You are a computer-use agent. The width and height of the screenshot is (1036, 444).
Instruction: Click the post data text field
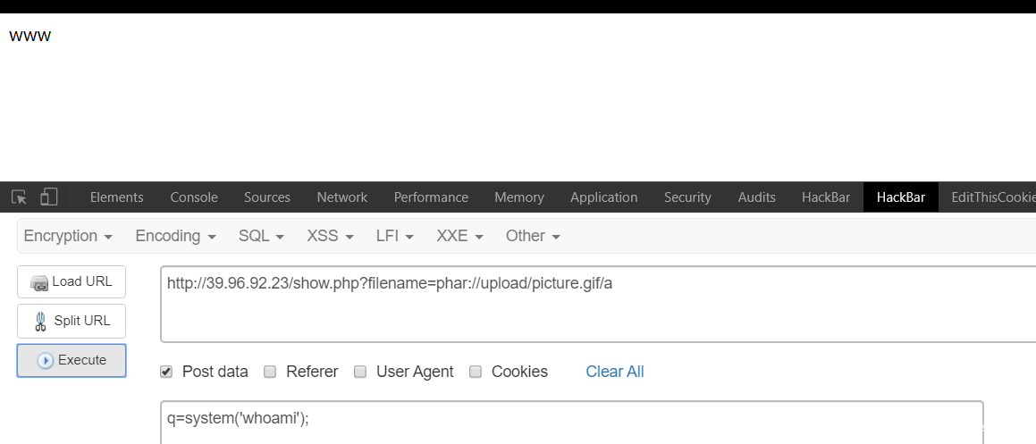[x=572, y=420]
